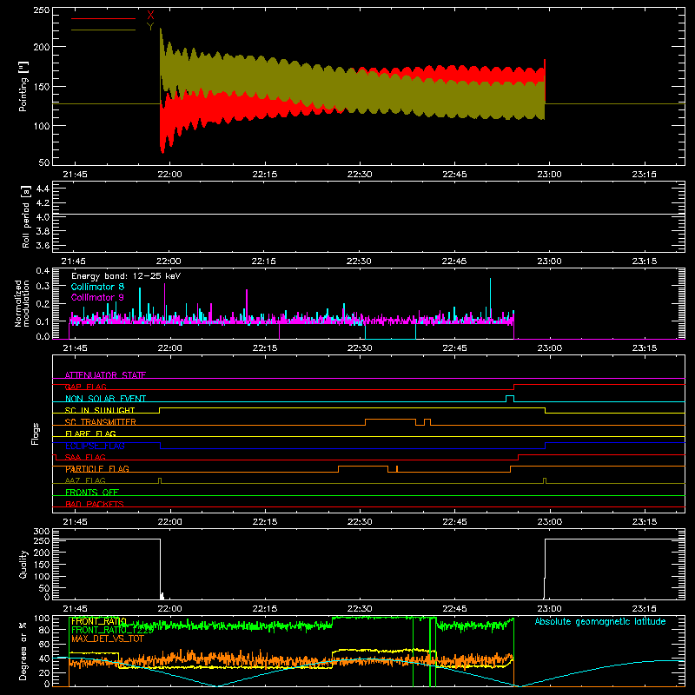This screenshot has width=695, height=695.
Task: Click the AAZ_FLAG pulse near 23:00
Action: coord(545,481)
